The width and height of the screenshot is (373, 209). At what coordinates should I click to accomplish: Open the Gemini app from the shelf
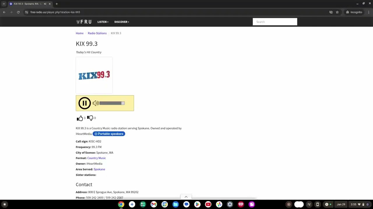click(x=132, y=204)
